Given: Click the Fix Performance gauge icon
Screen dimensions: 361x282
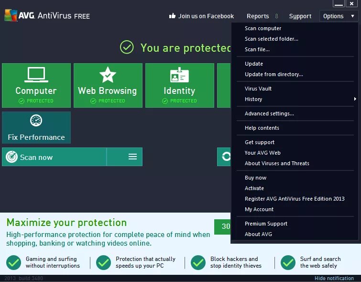Looking at the screenshot, I should (36, 120).
